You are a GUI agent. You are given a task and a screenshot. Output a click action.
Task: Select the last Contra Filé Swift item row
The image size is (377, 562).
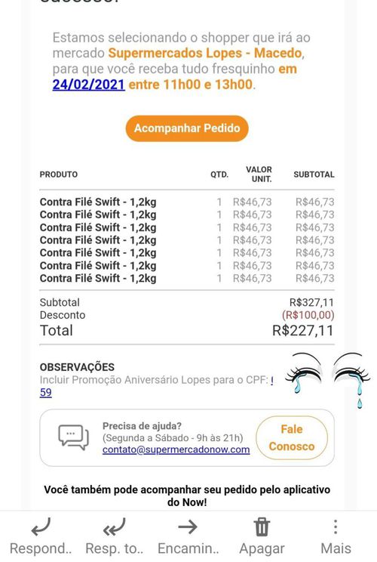pos(187,278)
